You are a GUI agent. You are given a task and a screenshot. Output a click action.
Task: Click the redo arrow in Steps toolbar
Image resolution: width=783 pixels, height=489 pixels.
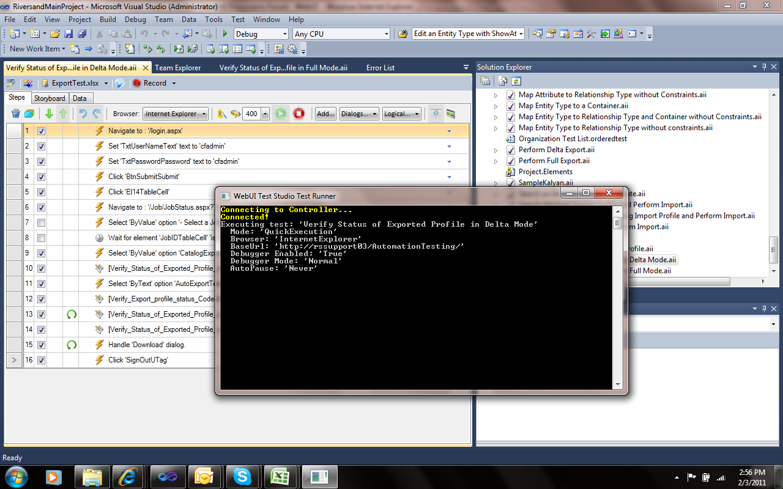click(96, 114)
